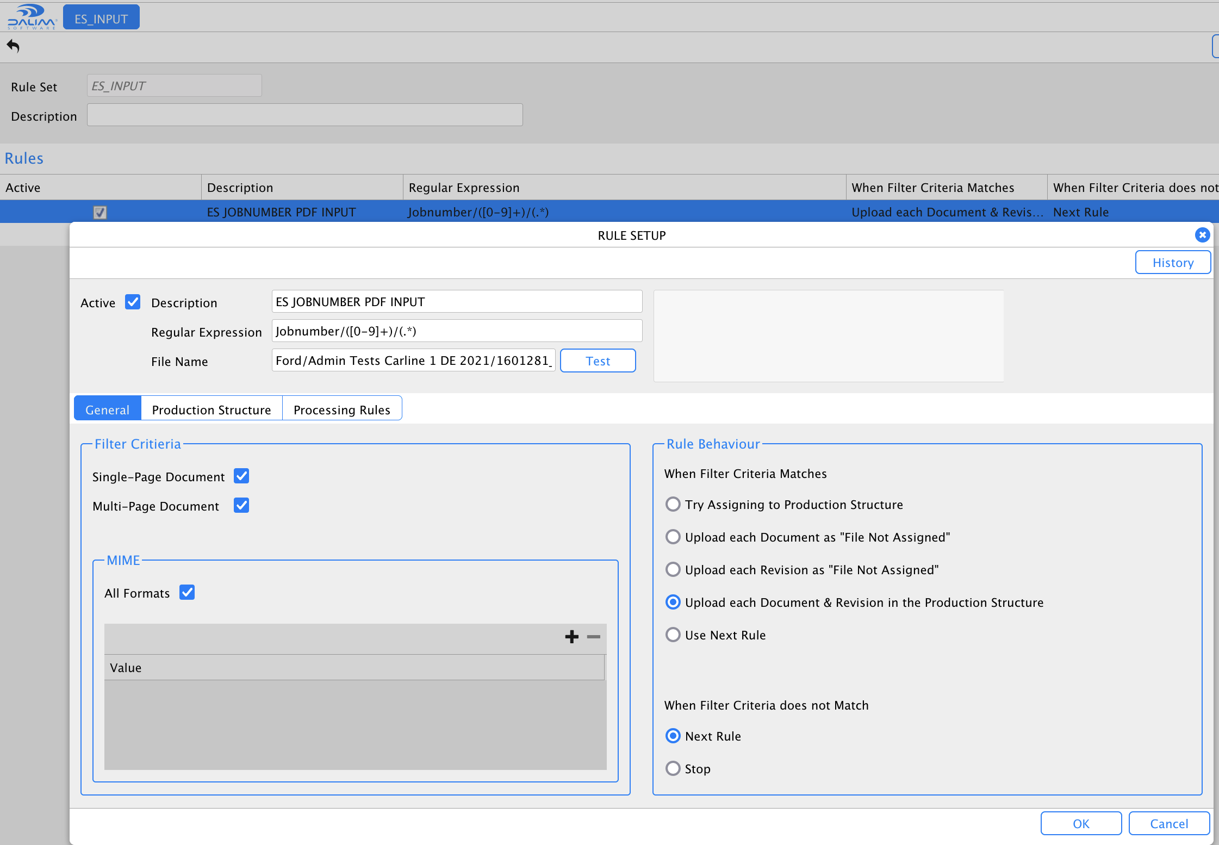Select Upload each Revision as File Not Assigned
Screen dimensions: 1219x845
(x=673, y=569)
